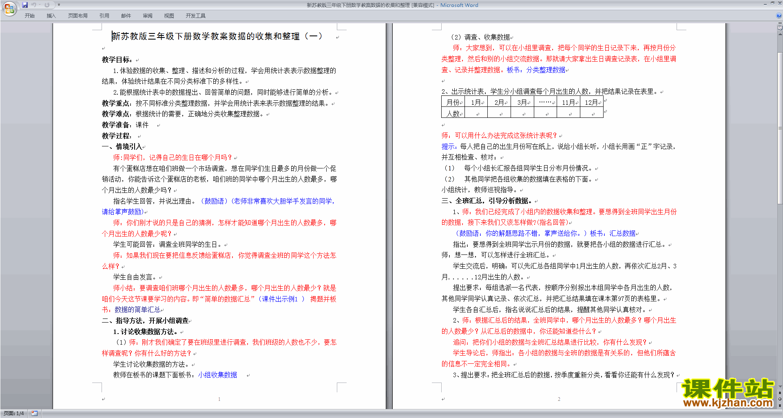Click the 教学难点 paragraph
Screen dimensions: 783x418
183,114
